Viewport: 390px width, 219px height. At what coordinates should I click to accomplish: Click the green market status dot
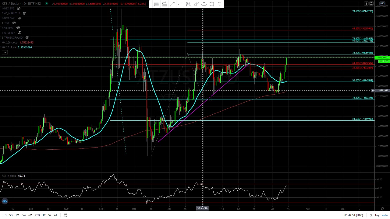point(46,4)
